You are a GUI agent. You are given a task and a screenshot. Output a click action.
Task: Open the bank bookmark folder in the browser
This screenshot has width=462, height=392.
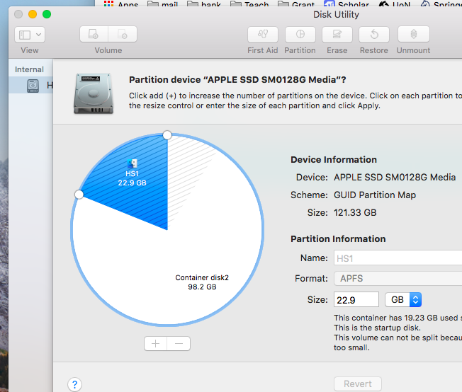click(204, 4)
